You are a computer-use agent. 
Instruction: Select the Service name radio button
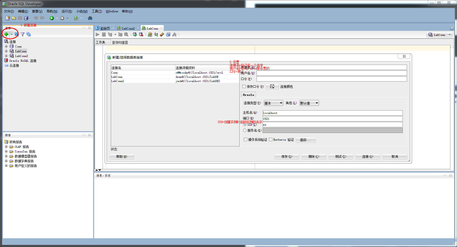[x=245, y=130]
